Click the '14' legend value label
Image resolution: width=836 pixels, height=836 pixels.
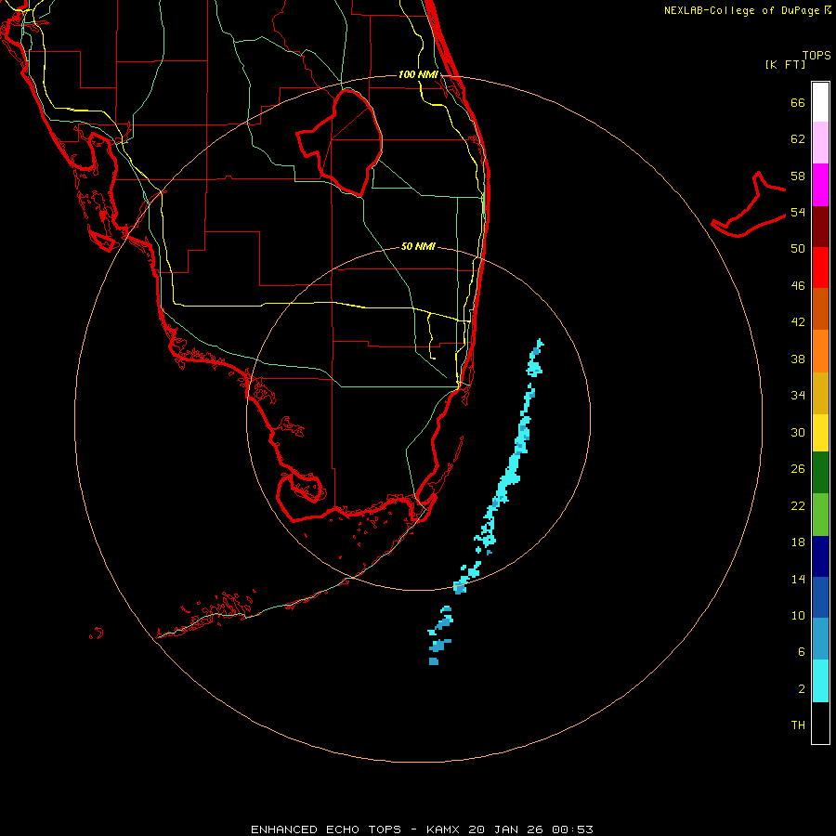coord(798,579)
